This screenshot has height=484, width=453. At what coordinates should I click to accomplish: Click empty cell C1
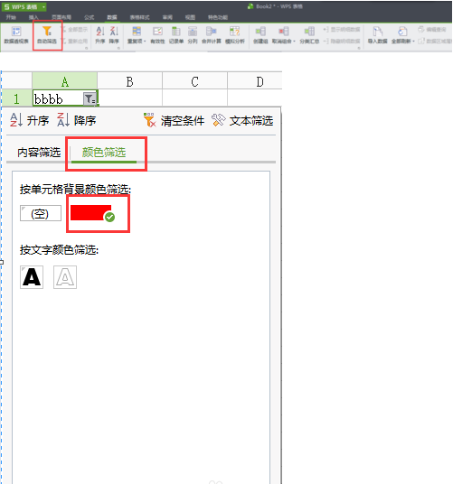(194, 98)
